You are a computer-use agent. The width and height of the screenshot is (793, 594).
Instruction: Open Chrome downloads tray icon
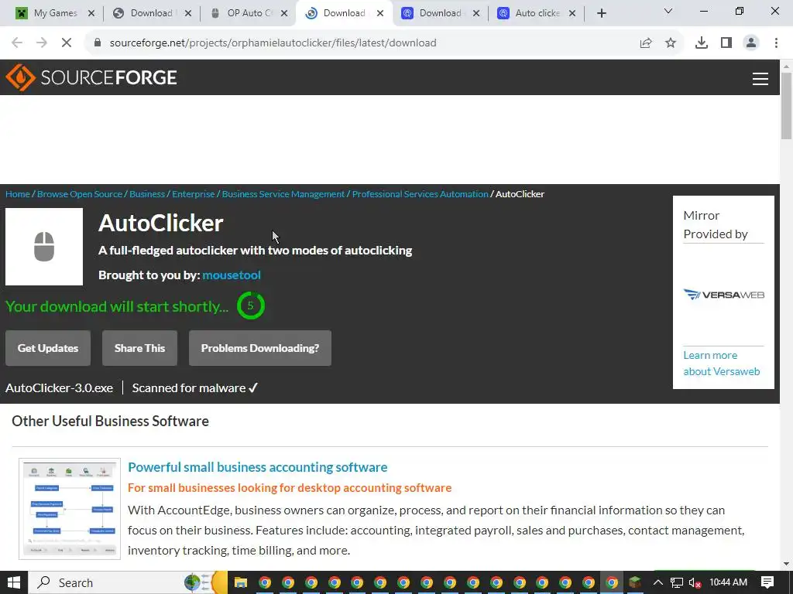click(702, 43)
